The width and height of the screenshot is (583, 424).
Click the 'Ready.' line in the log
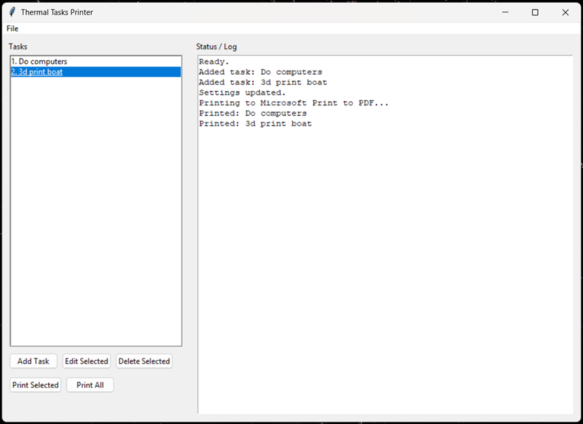tap(214, 62)
